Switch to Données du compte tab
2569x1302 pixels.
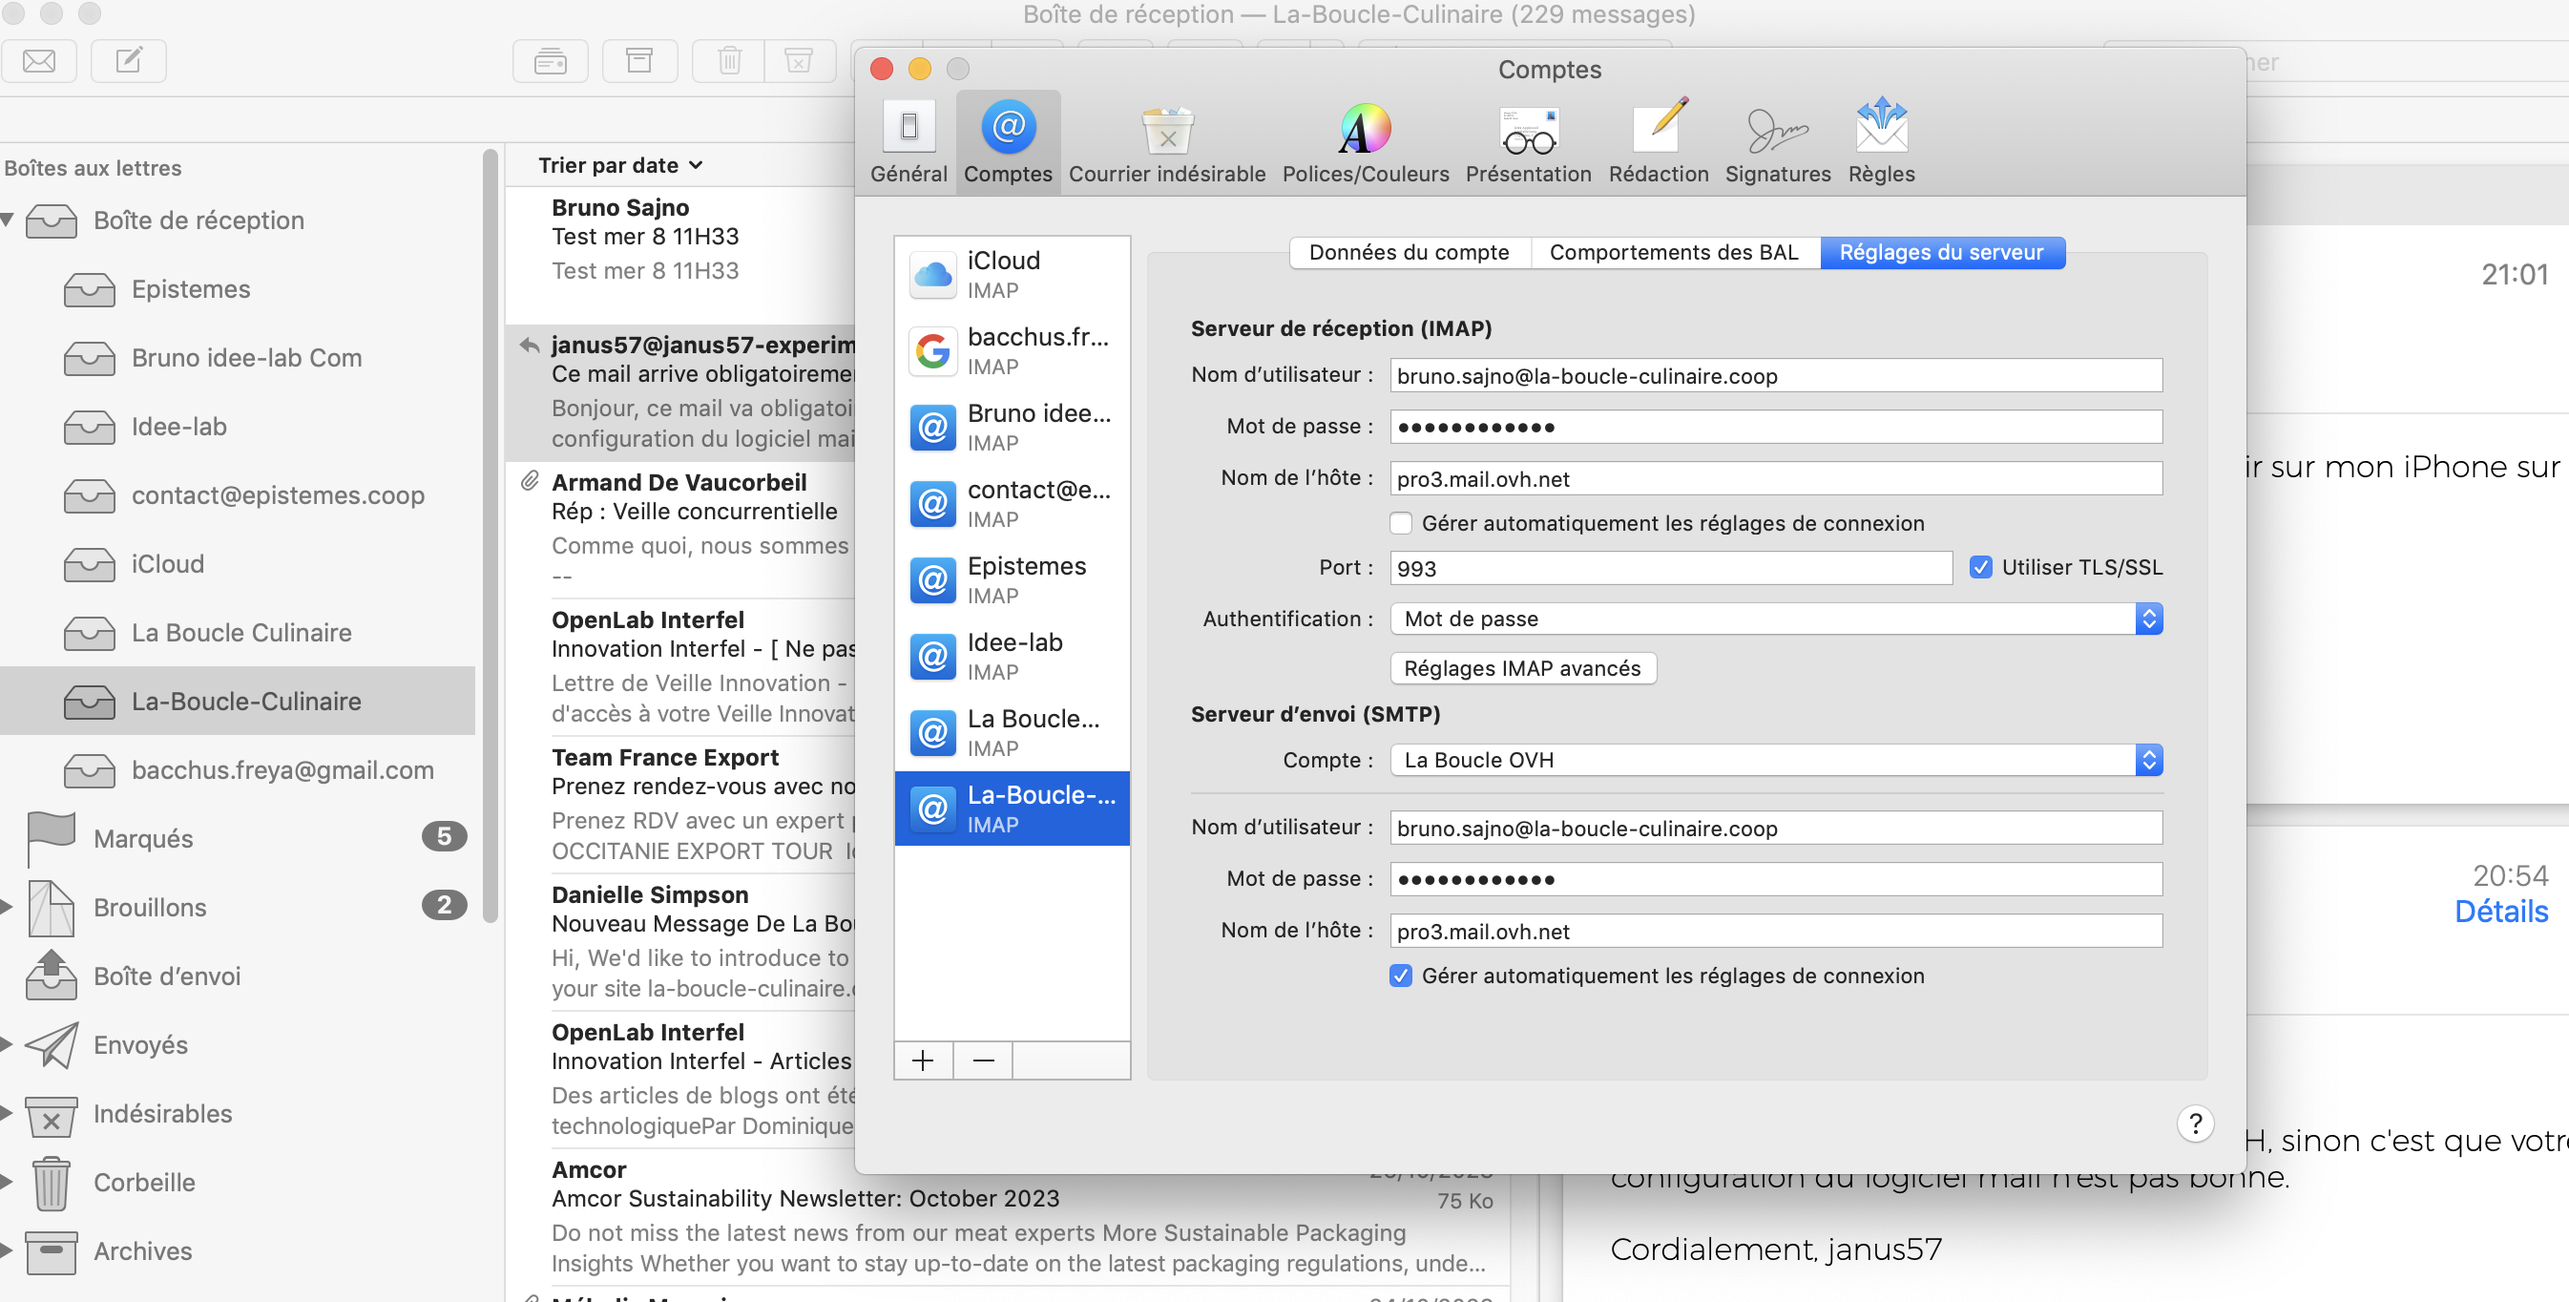pos(1409,253)
